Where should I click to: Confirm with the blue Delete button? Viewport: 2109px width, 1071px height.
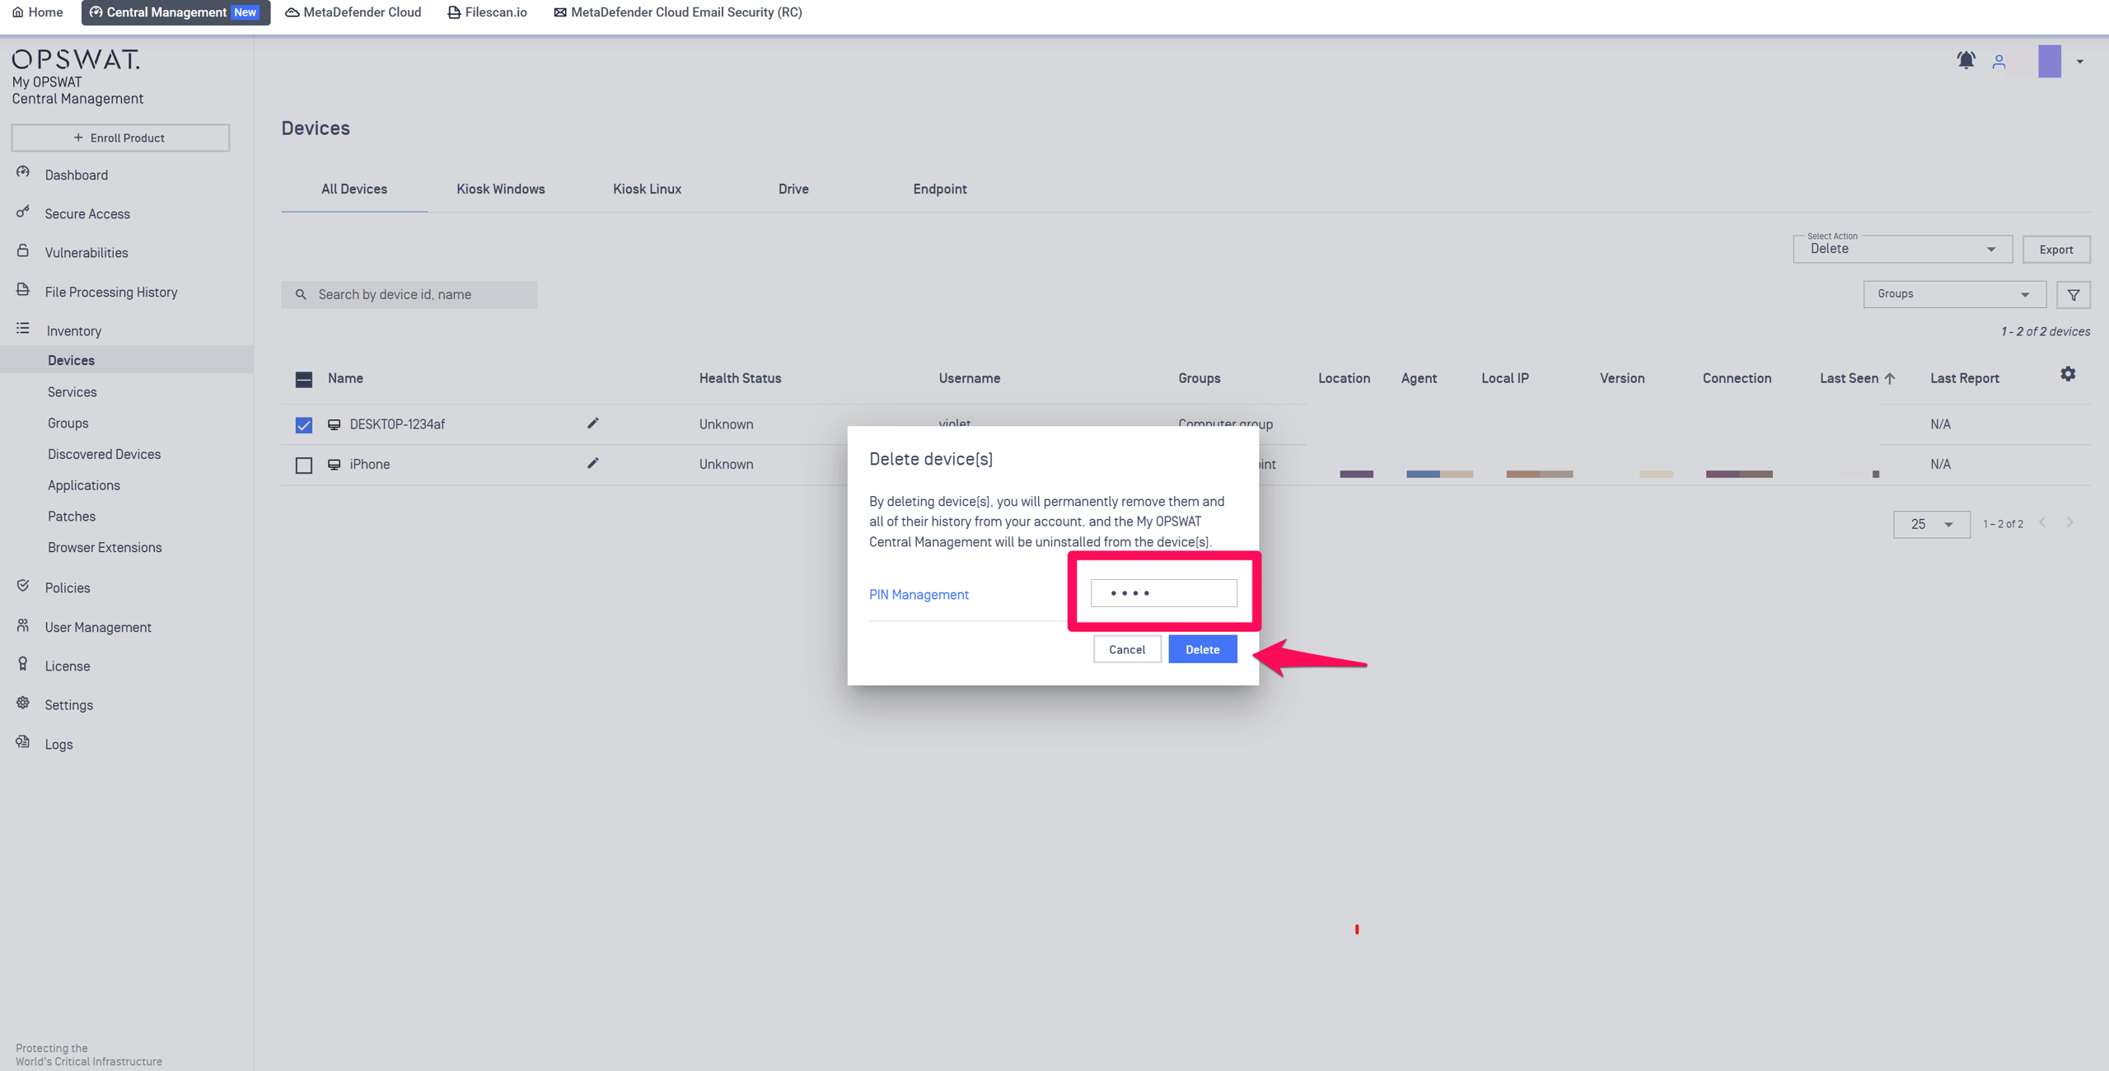[x=1202, y=649]
